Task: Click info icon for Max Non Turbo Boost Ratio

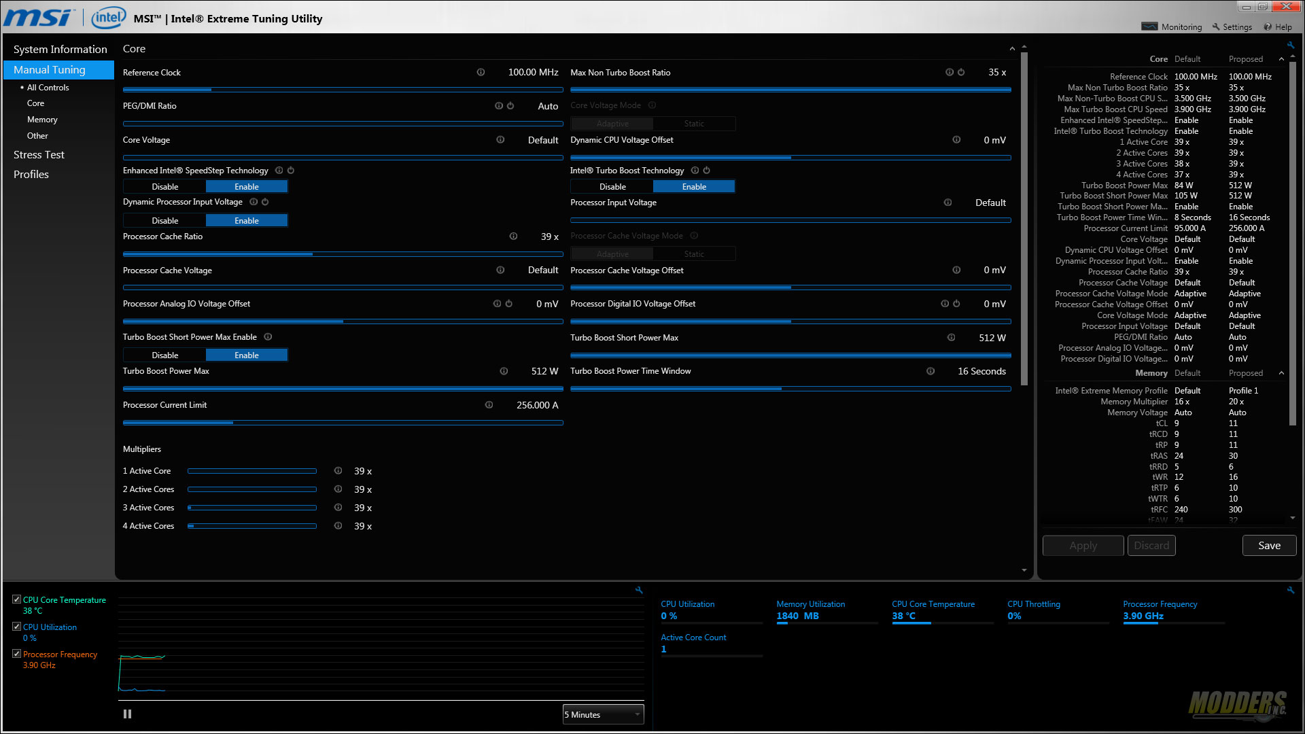Action: tap(950, 72)
